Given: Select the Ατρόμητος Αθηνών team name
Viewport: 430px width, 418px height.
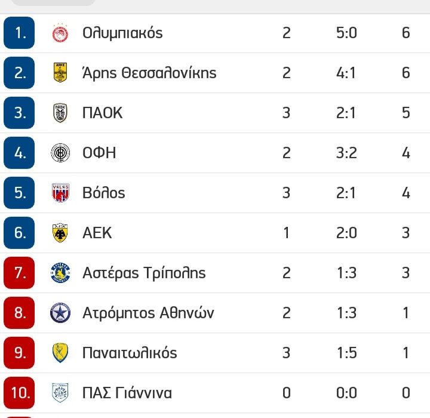Looking at the screenshot, I should (148, 313).
